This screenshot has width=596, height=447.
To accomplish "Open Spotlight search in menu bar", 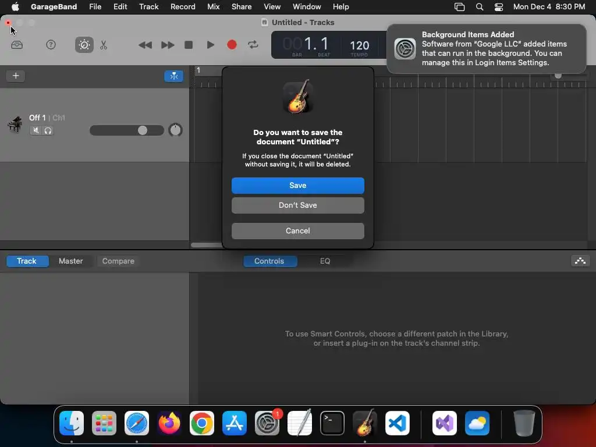I will (480, 7).
